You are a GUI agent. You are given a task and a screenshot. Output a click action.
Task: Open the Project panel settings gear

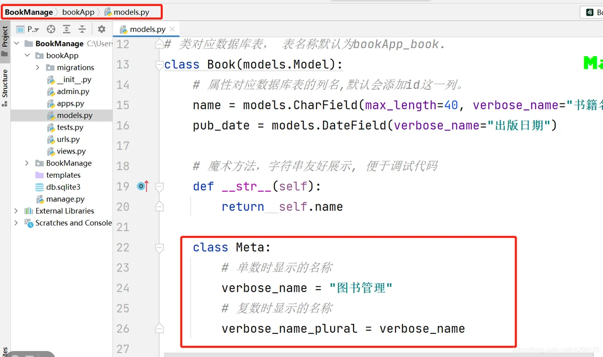point(102,29)
